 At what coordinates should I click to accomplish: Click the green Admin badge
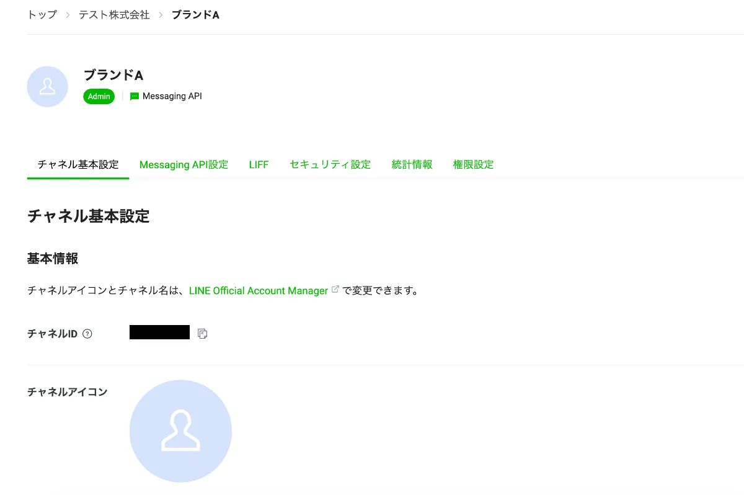pos(99,96)
